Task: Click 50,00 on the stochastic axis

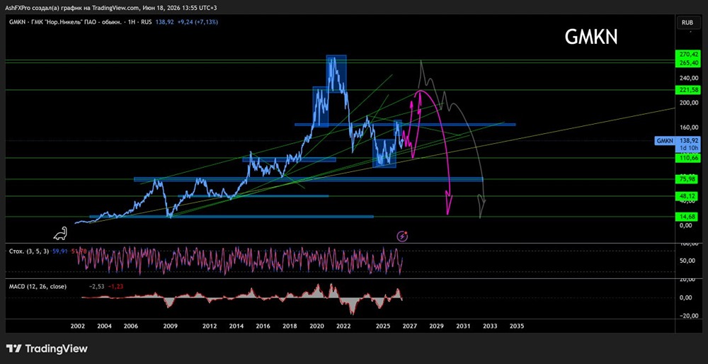Action: point(689,261)
